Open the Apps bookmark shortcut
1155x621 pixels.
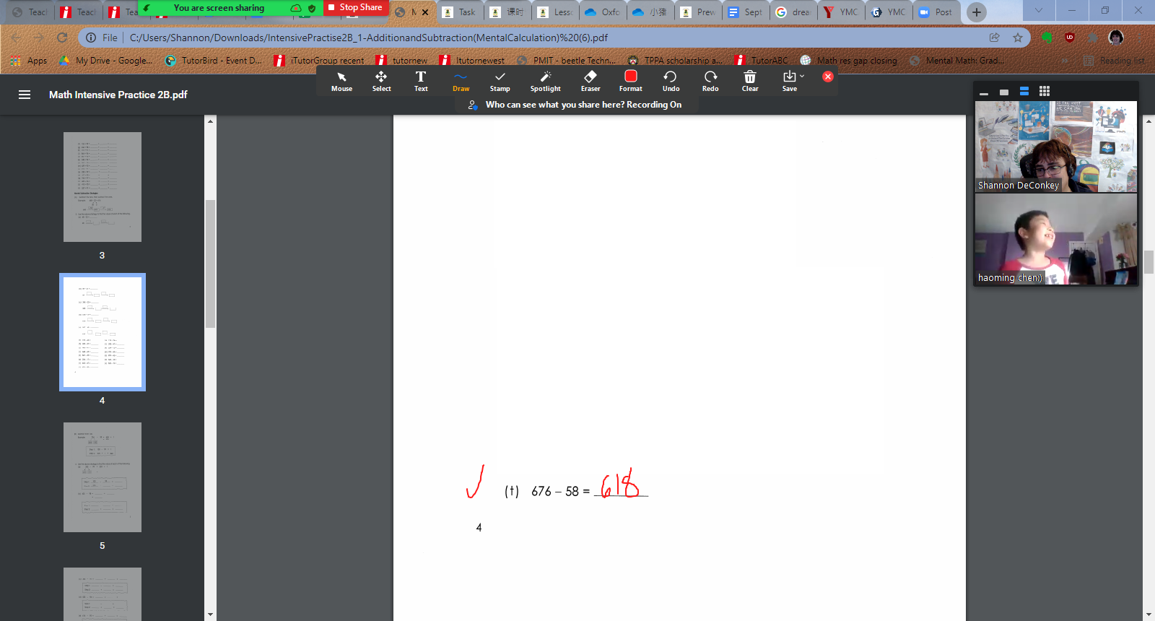click(x=29, y=61)
